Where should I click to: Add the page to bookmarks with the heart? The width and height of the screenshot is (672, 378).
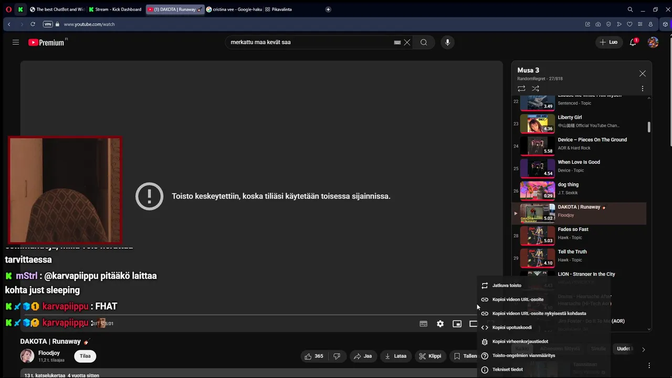[x=629, y=24]
